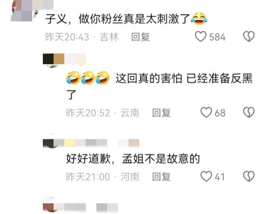Viewport: 269px width, 214px height.
Task: Tap the three laughing emojis in second comment
Action: click(88, 78)
